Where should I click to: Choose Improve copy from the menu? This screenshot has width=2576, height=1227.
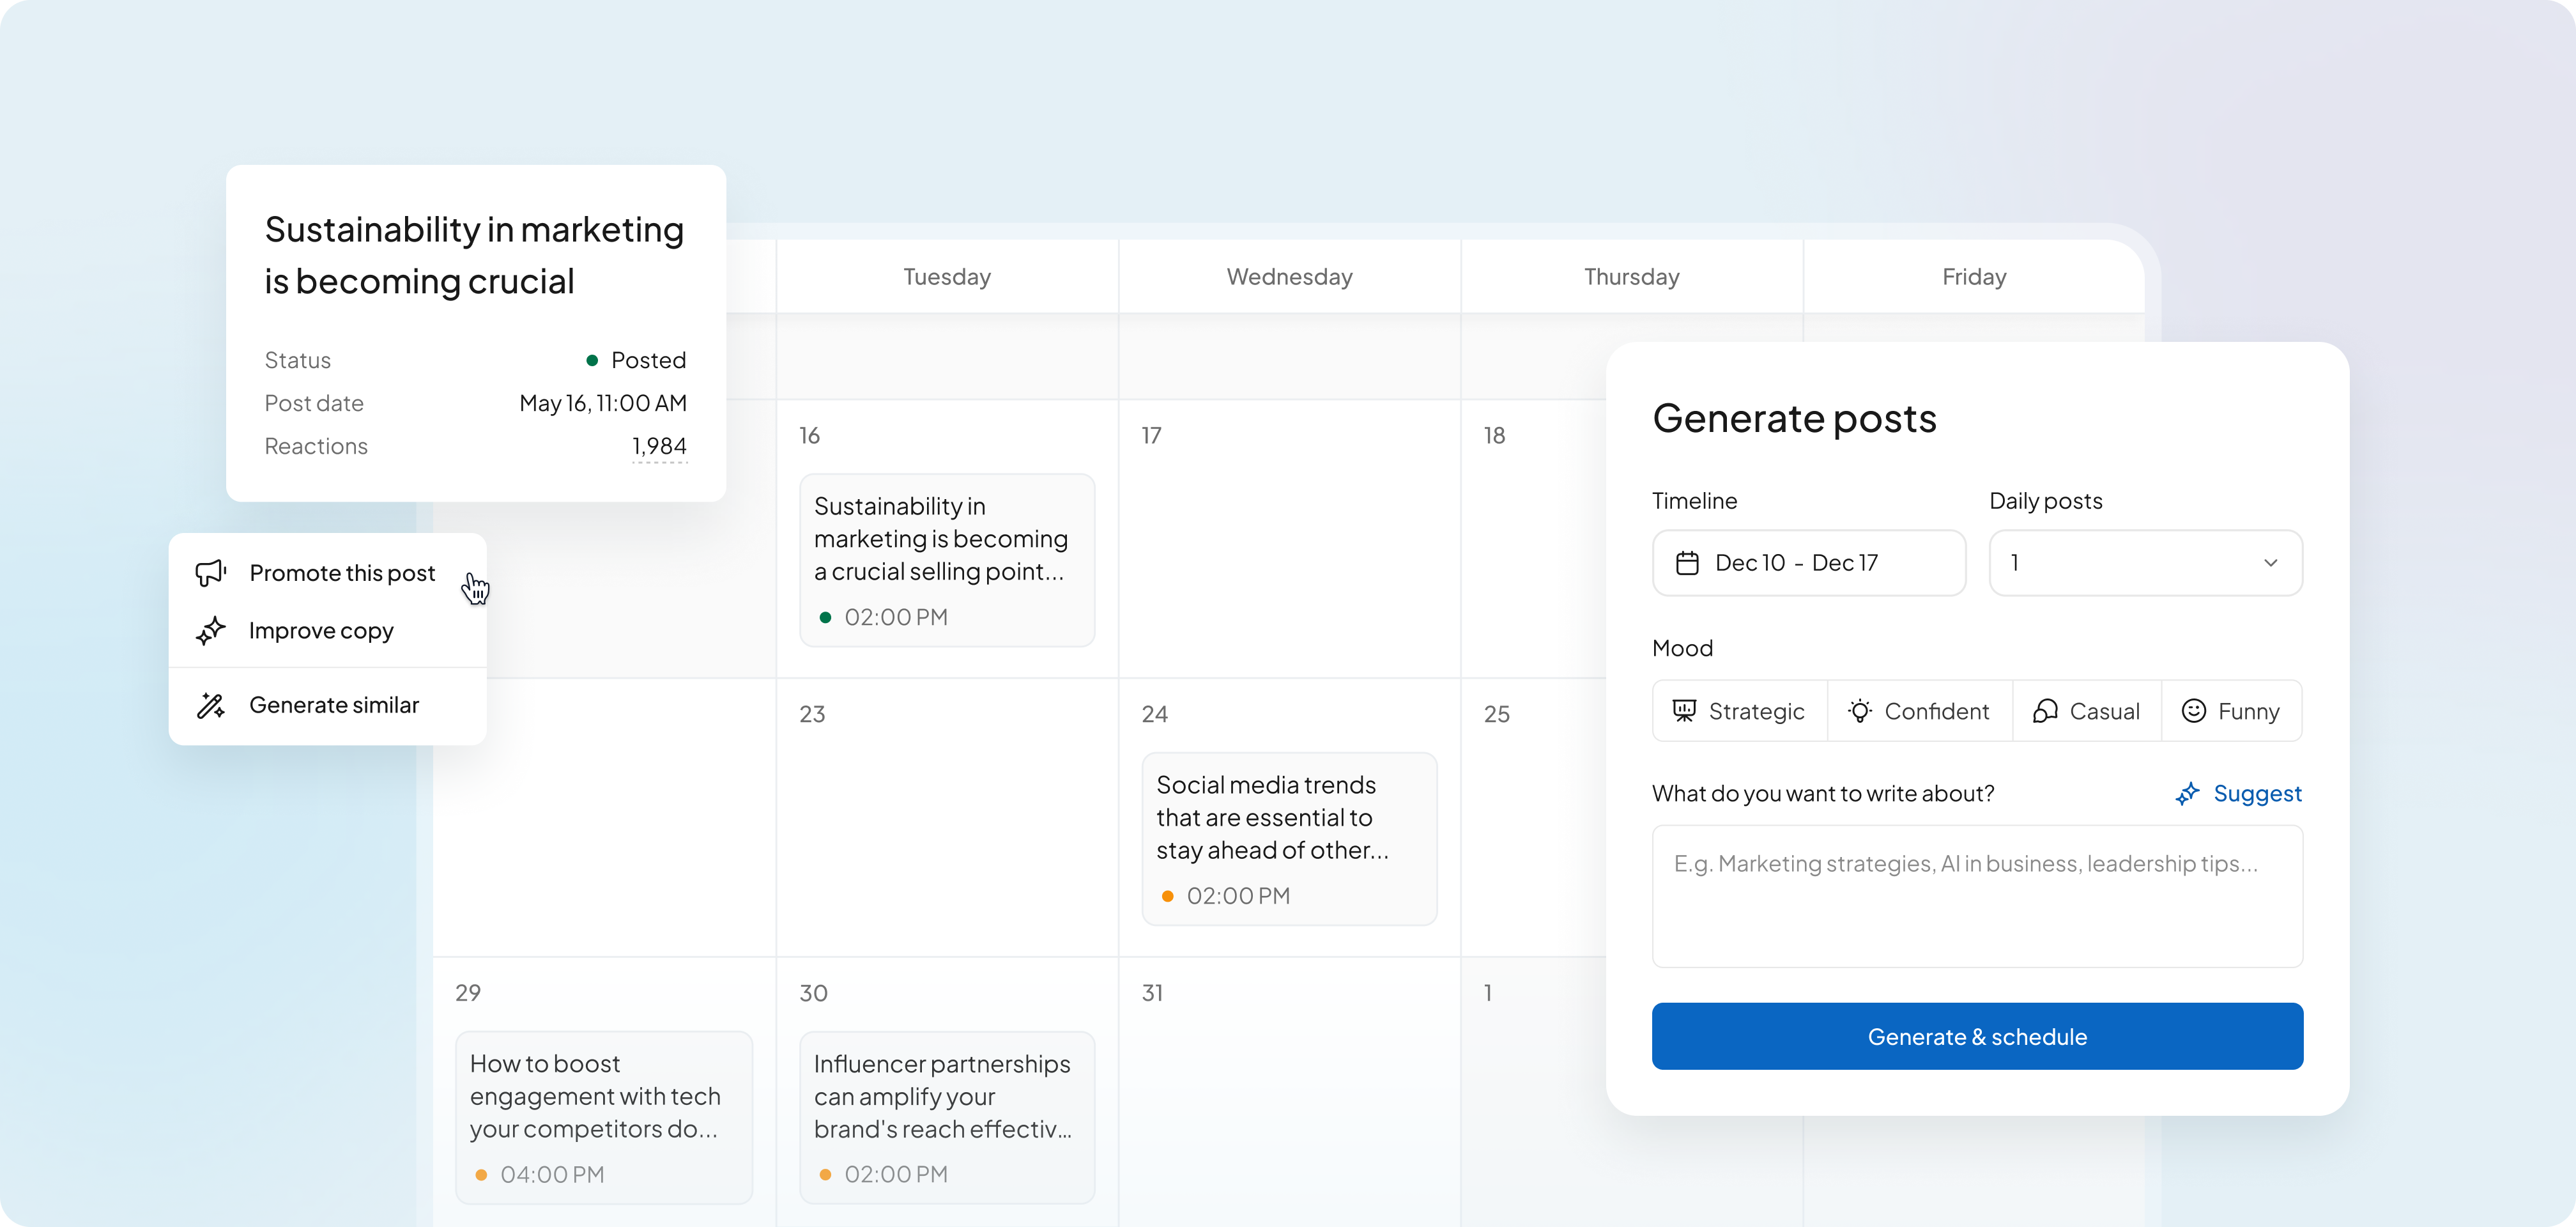[x=321, y=631]
